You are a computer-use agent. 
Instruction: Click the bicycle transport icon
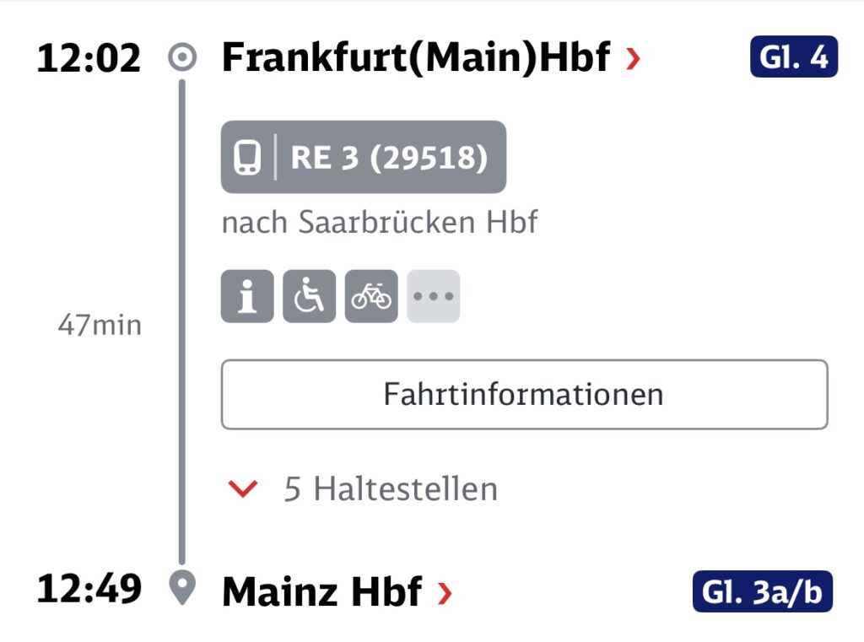371,296
